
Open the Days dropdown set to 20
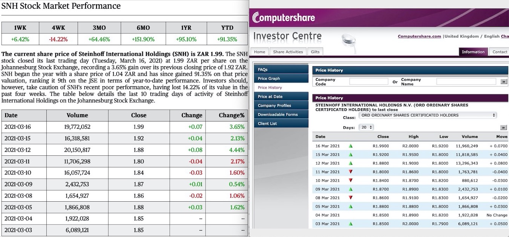(x=363, y=128)
